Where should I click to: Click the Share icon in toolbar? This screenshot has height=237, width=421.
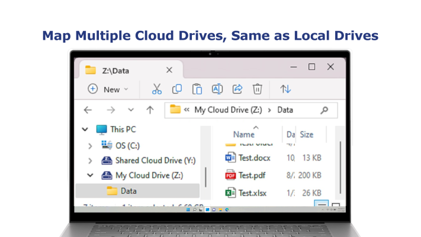pos(237,89)
